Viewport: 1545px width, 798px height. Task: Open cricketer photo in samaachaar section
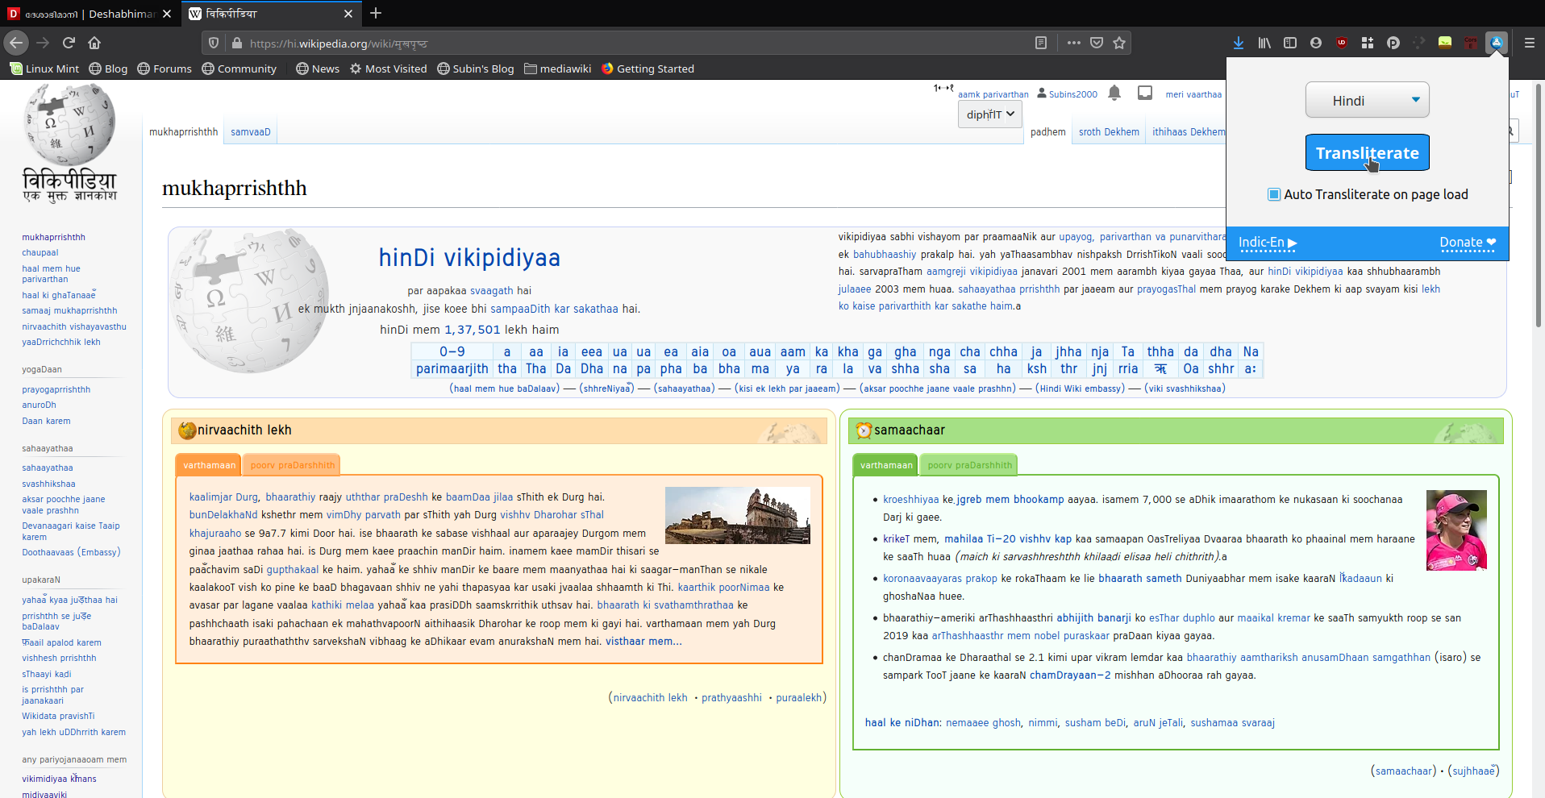(1456, 530)
